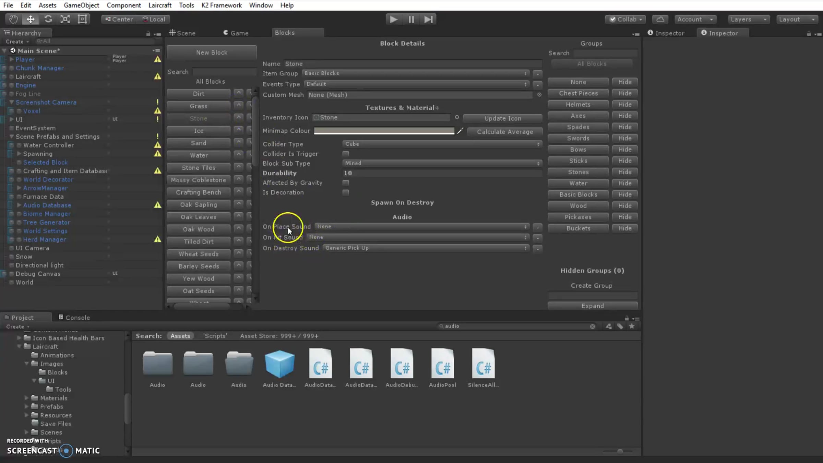Click the Update Icon button
The height and width of the screenshot is (463, 823).
coord(503,118)
